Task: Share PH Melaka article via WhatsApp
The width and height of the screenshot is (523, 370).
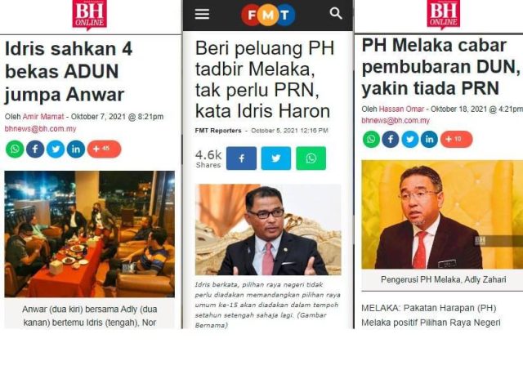Action: 371,139
